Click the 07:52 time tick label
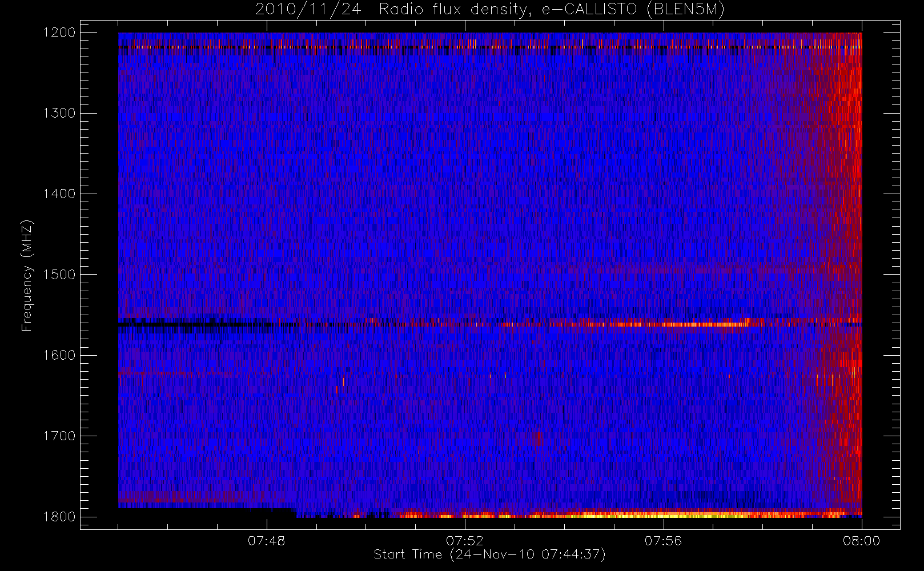 (464, 541)
